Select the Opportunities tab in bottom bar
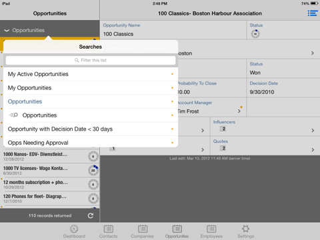The image size is (320, 240). coord(177,231)
